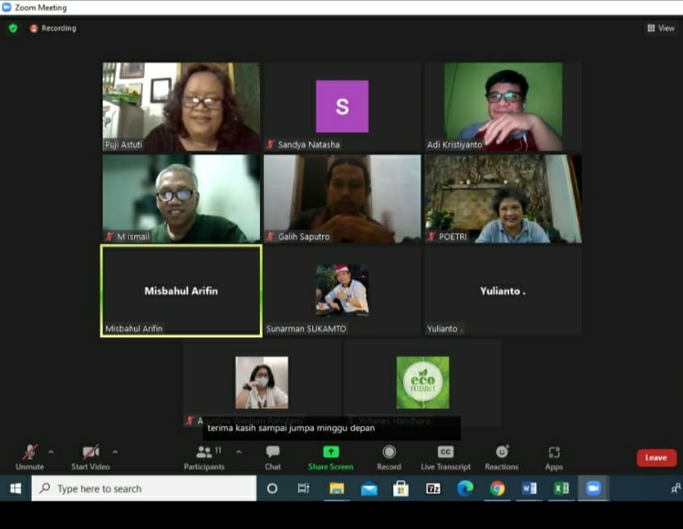The image size is (683, 529).
Task: Select Sunarman SUKAMTO's profile picture tile
Action: click(x=343, y=291)
